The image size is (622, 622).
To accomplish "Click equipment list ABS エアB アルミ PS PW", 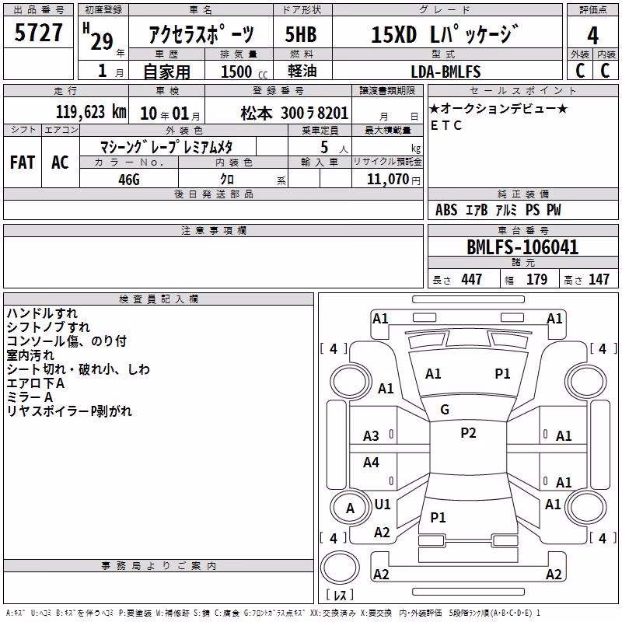I will 498,210.
